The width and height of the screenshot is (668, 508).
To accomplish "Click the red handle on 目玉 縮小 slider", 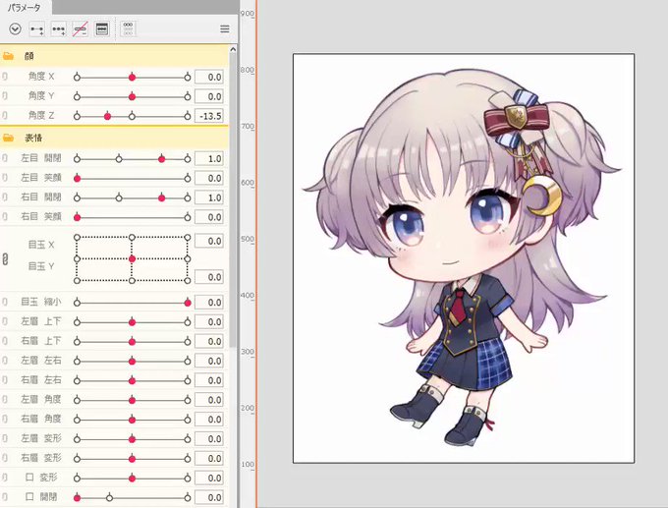I will tap(188, 303).
